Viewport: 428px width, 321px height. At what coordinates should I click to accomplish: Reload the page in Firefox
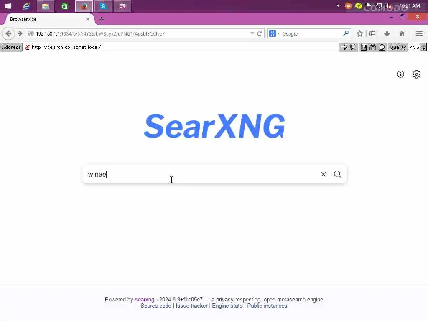pyautogui.click(x=259, y=33)
